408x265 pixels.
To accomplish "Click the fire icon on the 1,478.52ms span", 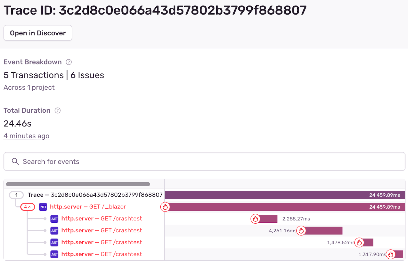I will coord(360,243).
